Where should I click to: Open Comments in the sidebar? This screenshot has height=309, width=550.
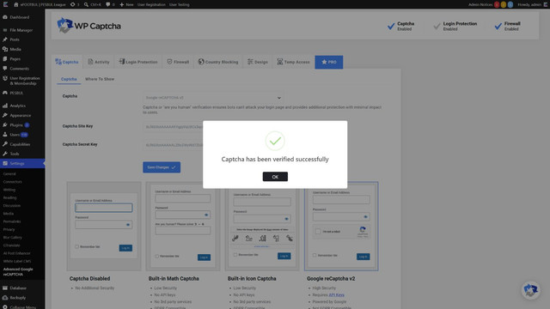click(x=19, y=69)
